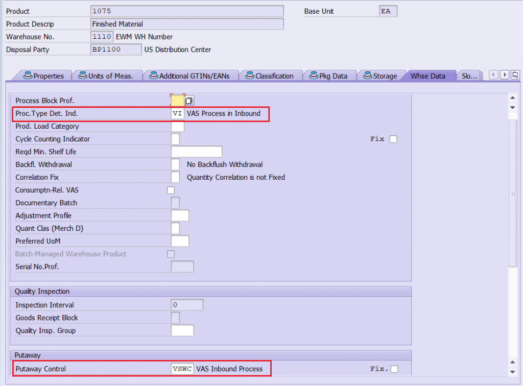523x386 pixels.
Task: Click the Quality Insp. Group field
Action: pos(182,331)
